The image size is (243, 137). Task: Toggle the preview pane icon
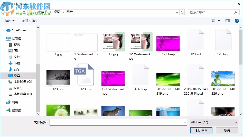(228, 21)
